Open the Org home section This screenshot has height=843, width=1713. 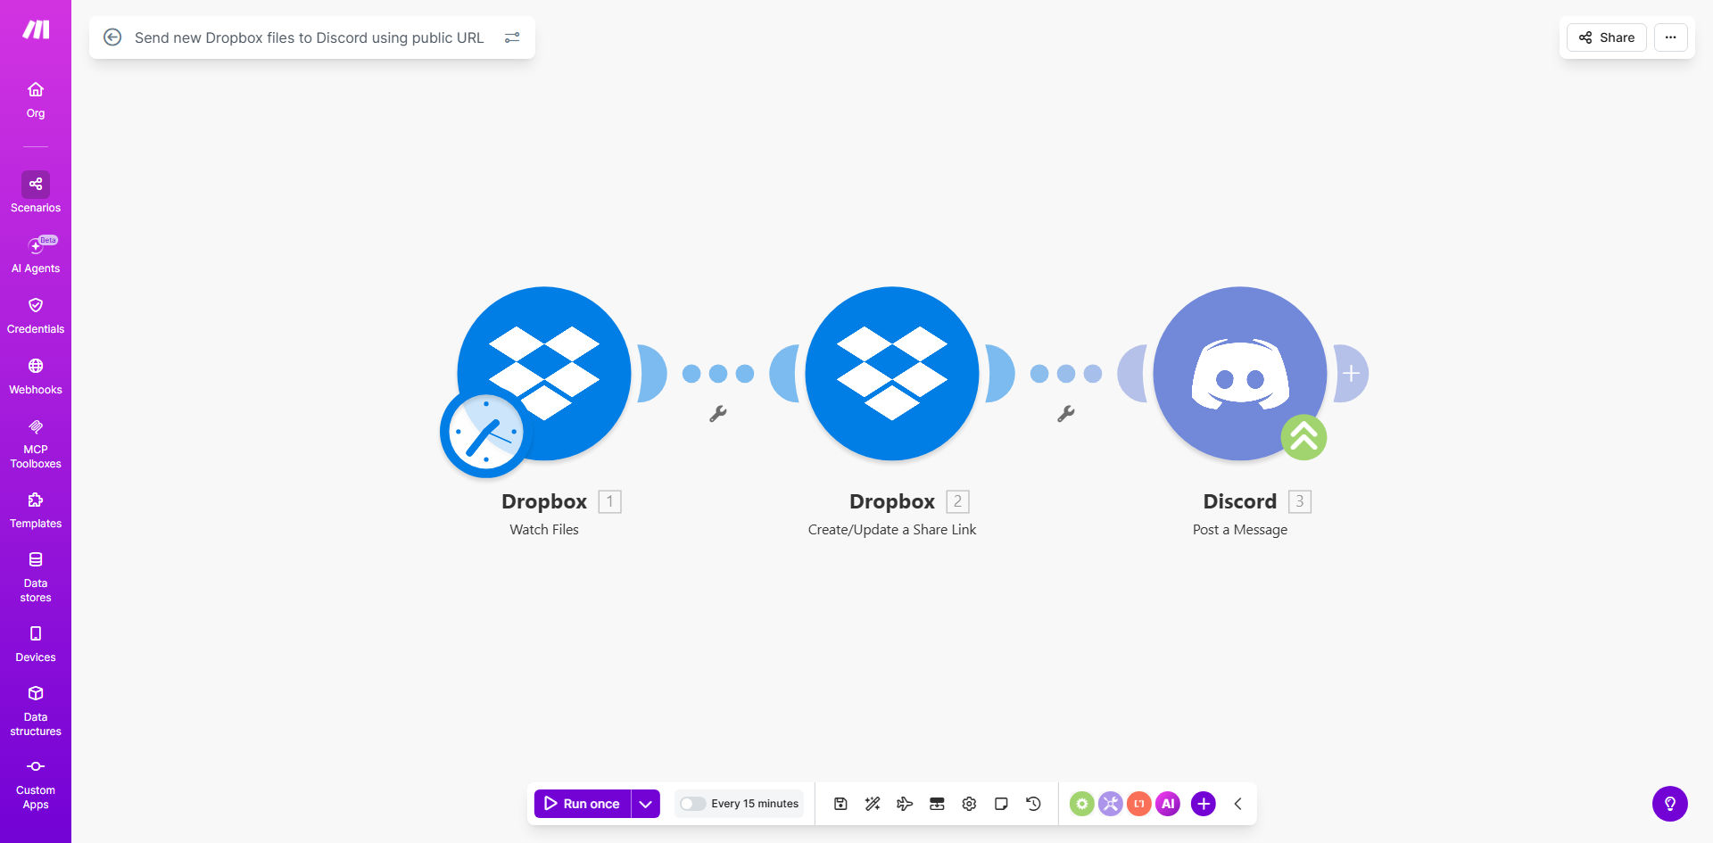36,100
